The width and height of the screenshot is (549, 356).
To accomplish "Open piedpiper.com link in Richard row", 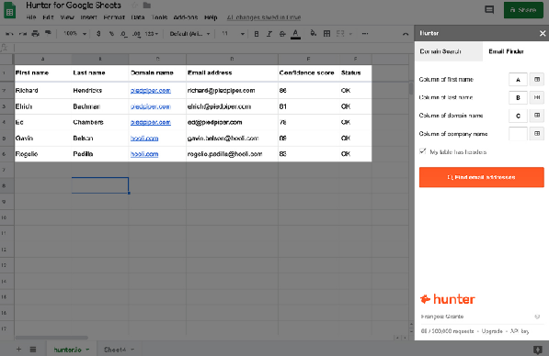I will (151, 91).
